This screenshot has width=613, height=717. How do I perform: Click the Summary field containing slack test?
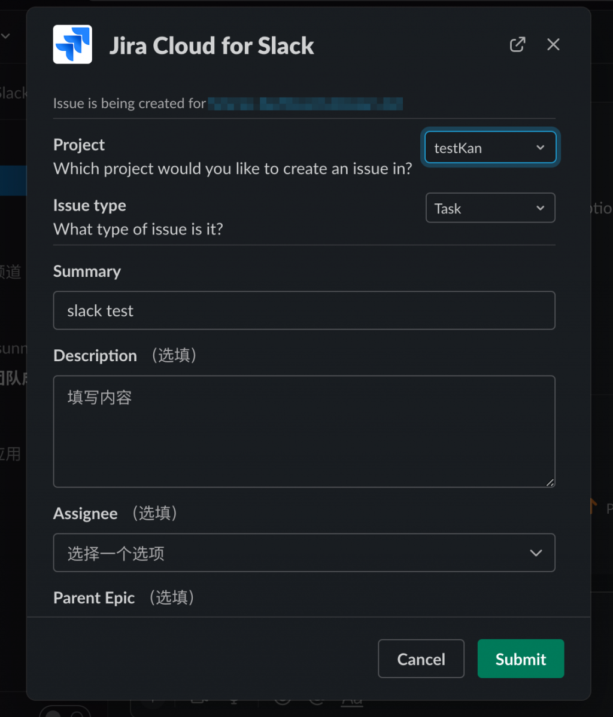point(304,310)
